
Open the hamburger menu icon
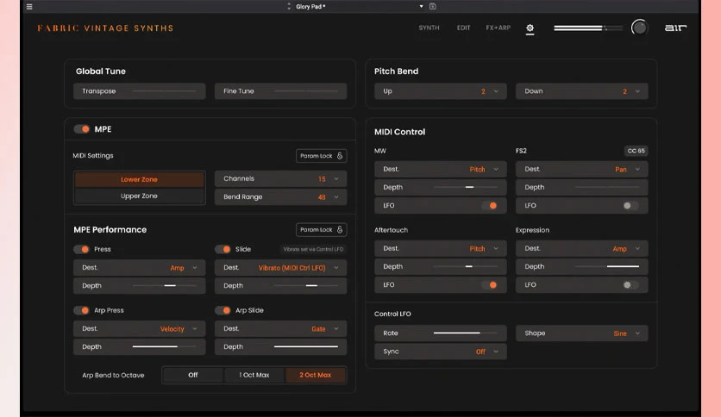click(x=29, y=6)
